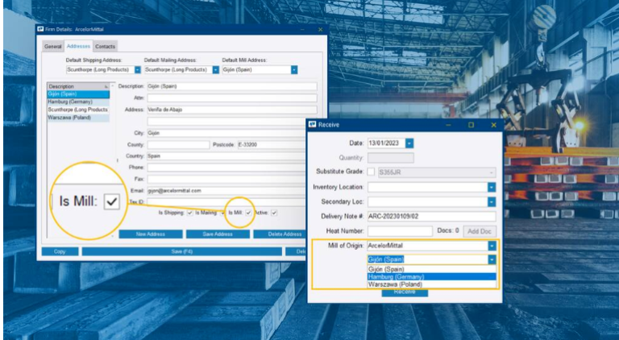Choose Warszawa (Poland) from the open dropdown list
The height and width of the screenshot is (340, 619).
(431, 284)
